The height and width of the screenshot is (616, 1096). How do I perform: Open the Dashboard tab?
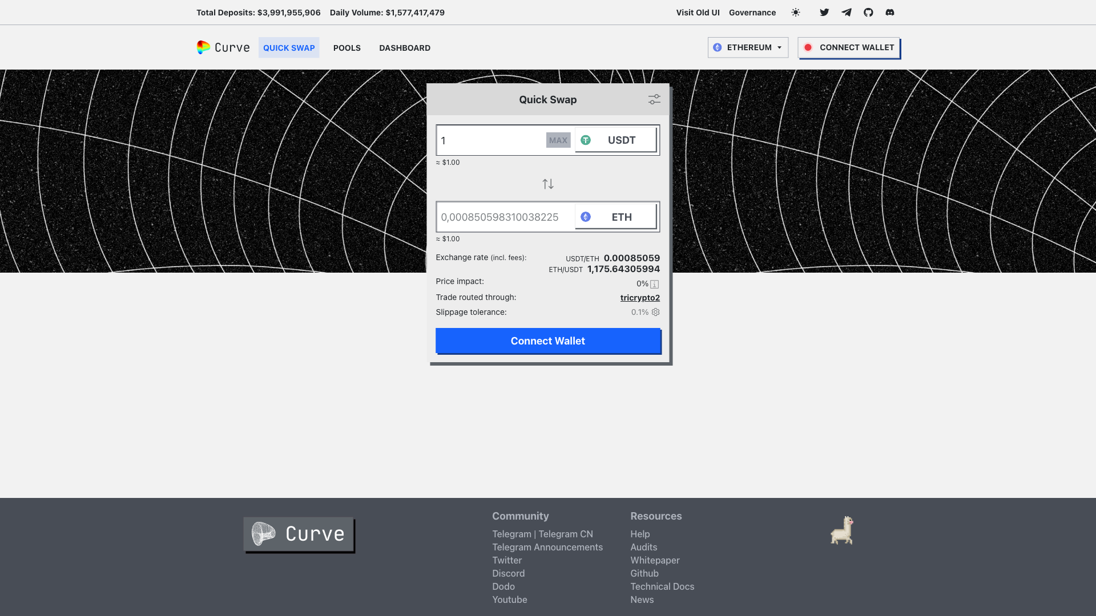tap(405, 48)
